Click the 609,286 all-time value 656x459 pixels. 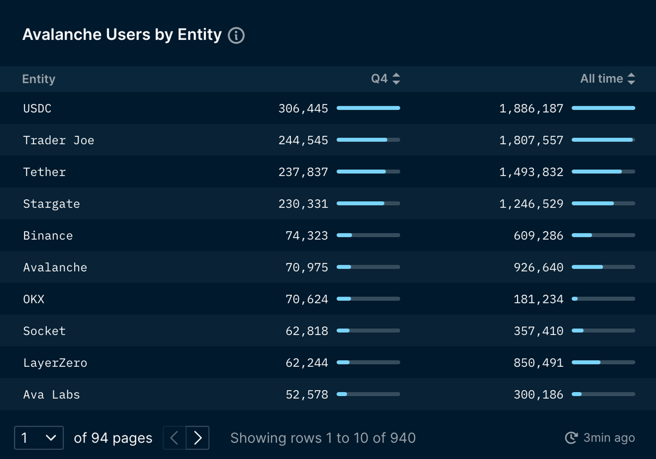538,236
